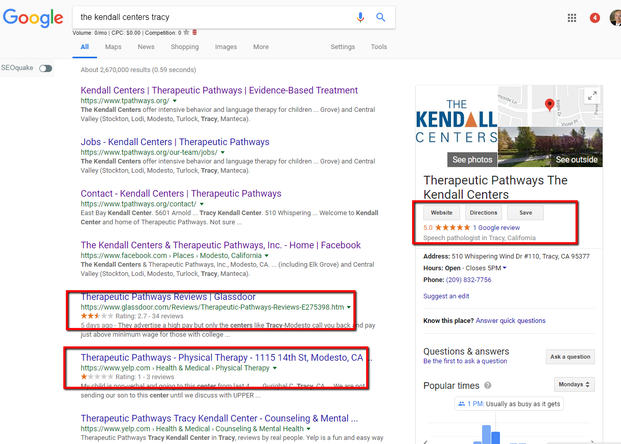621x444 pixels.
Task: Click the star icon below search box
Action: click(x=186, y=33)
